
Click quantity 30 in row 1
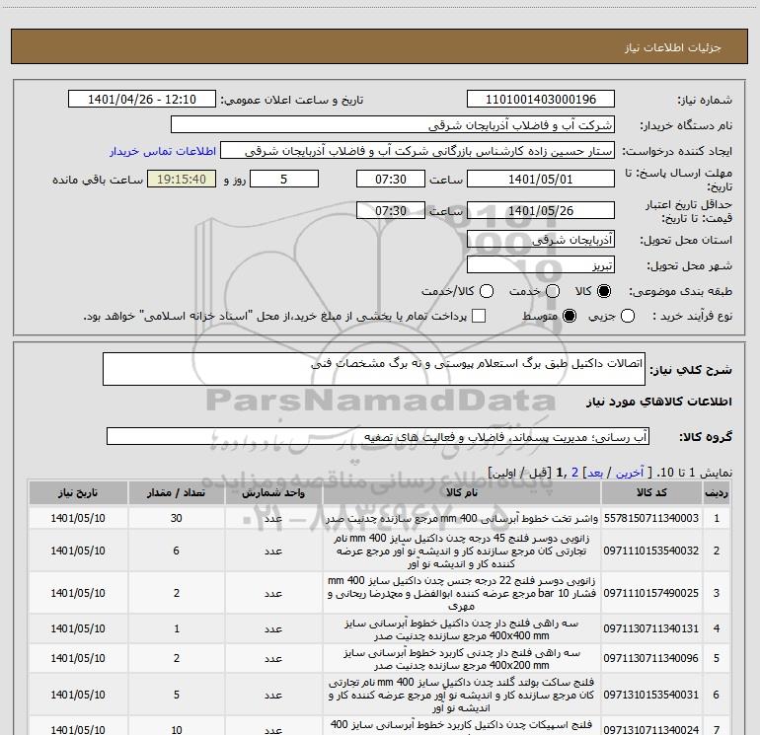point(176,518)
